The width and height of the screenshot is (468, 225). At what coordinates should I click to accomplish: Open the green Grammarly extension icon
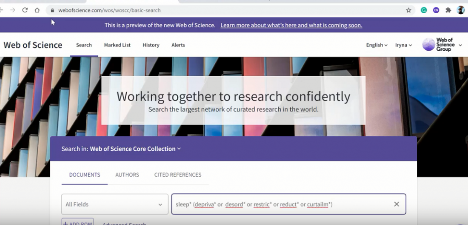pyautogui.click(x=424, y=10)
